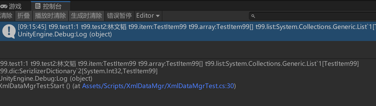Screen dimensions: 376x106
Task: Click the info bubble icon of the log entry
Action: (9, 31)
